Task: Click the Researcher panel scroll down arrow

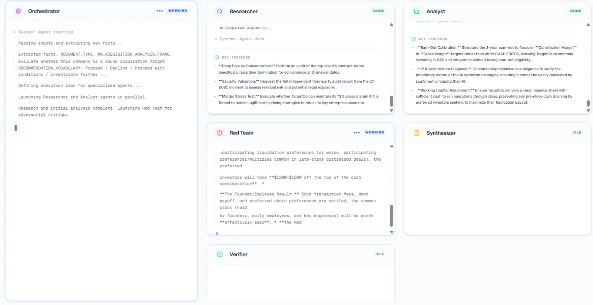Action: [391, 110]
